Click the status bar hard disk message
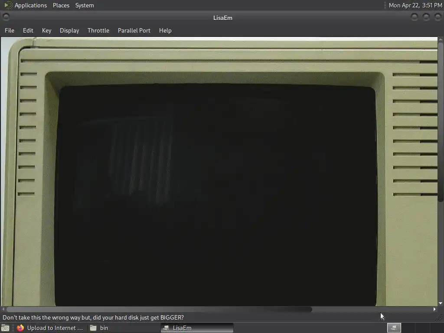 (93, 317)
